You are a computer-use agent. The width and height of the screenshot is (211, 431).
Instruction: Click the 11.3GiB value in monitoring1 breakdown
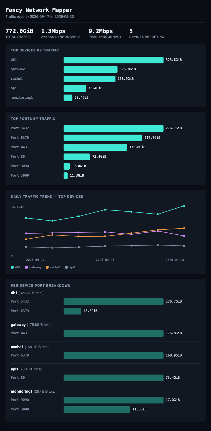point(139,409)
